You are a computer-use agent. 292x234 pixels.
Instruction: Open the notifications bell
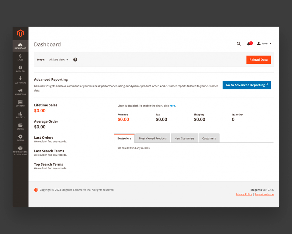point(249,44)
